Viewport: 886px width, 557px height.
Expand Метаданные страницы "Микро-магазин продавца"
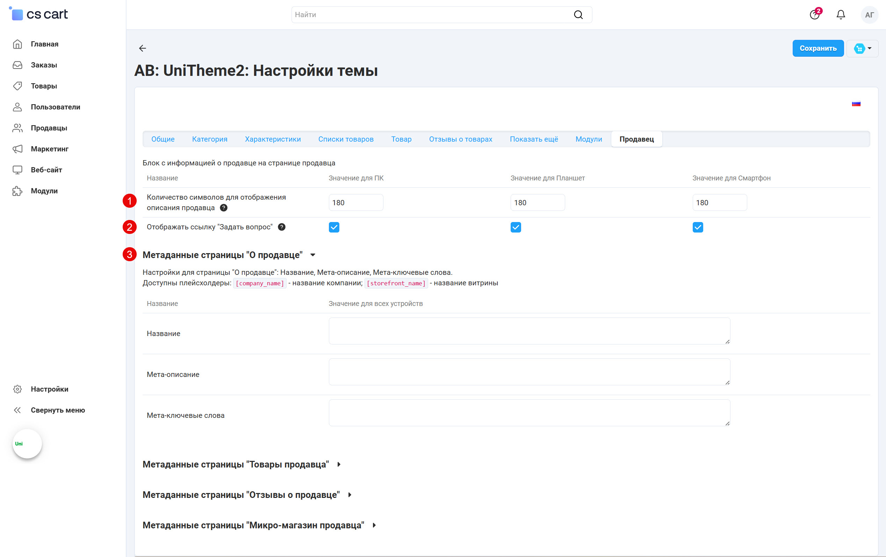pos(374,525)
